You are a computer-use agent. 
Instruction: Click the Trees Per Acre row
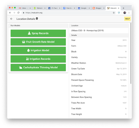99,103
